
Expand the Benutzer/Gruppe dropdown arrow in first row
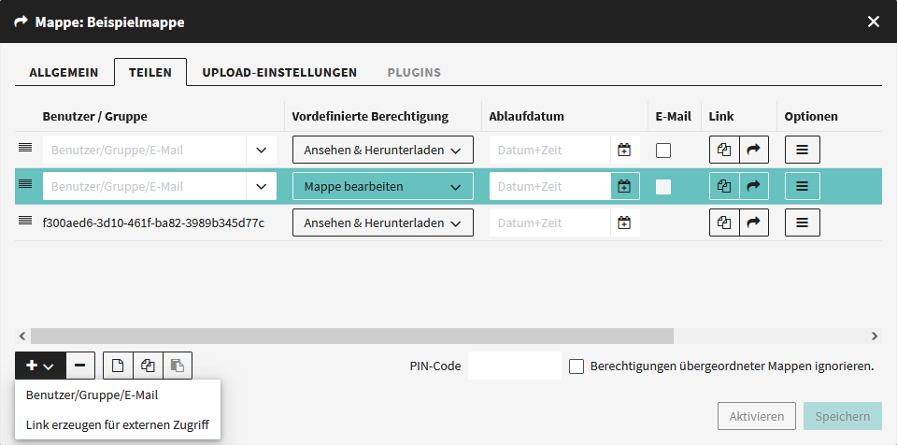(x=262, y=151)
